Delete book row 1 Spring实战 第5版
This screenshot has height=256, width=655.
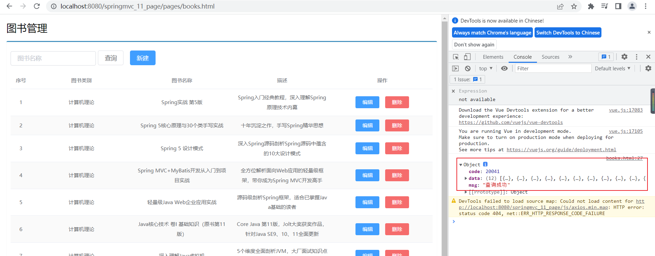(397, 102)
